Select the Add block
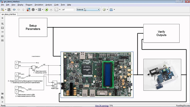 tap(33, 67)
